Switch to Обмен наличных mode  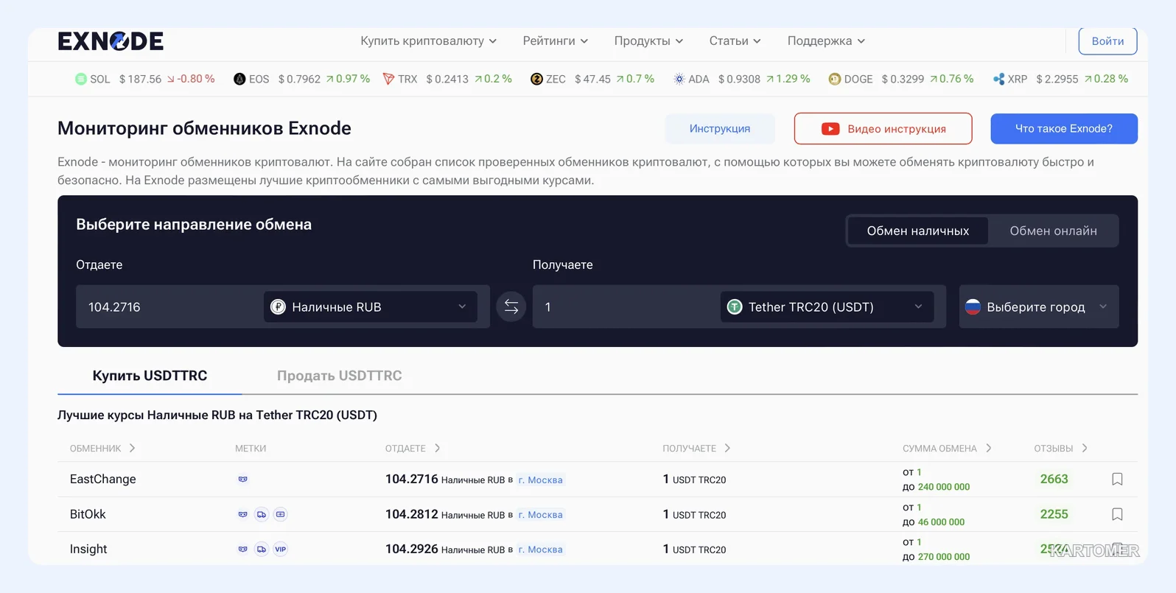pos(917,231)
